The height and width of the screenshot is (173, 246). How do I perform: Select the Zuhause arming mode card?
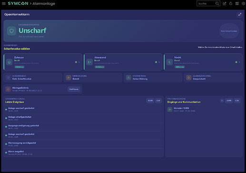[x=43, y=62]
